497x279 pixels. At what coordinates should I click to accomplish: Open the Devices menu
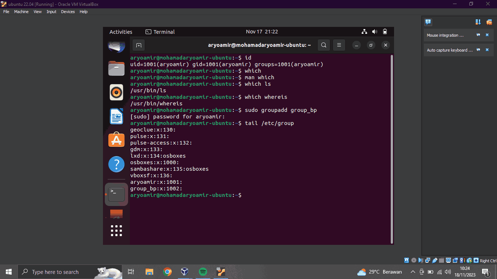68,12
